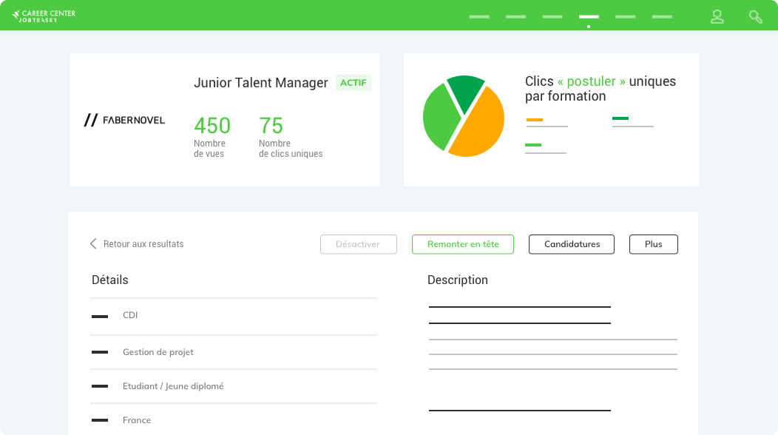Click the Désactiver button
The image size is (778, 435).
(358, 244)
